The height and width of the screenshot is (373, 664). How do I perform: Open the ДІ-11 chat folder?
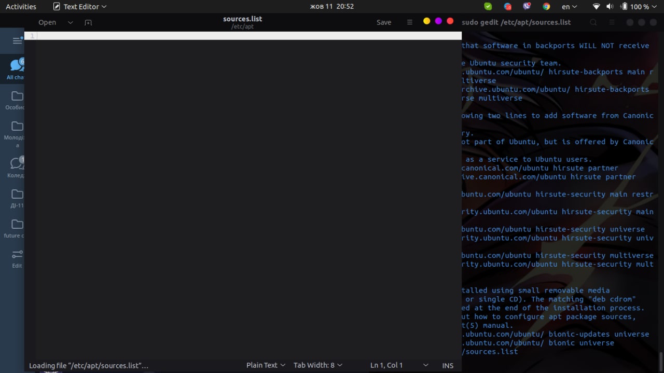(x=17, y=198)
